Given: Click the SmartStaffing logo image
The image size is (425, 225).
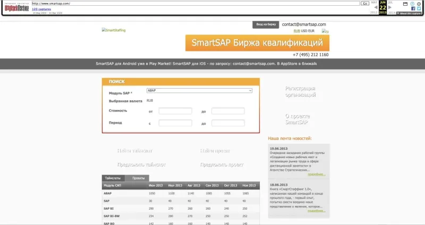Looking at the screenshot, I should 114,30.
